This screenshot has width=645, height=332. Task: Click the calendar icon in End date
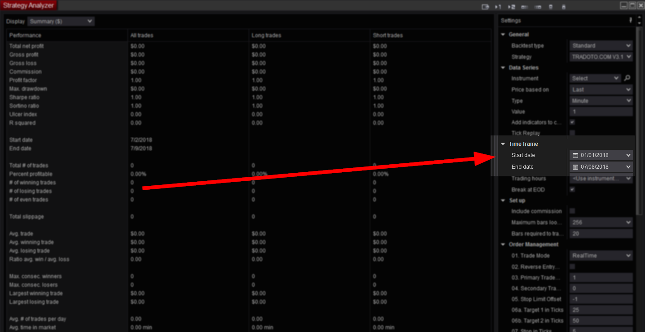click(x=575, y=167)
